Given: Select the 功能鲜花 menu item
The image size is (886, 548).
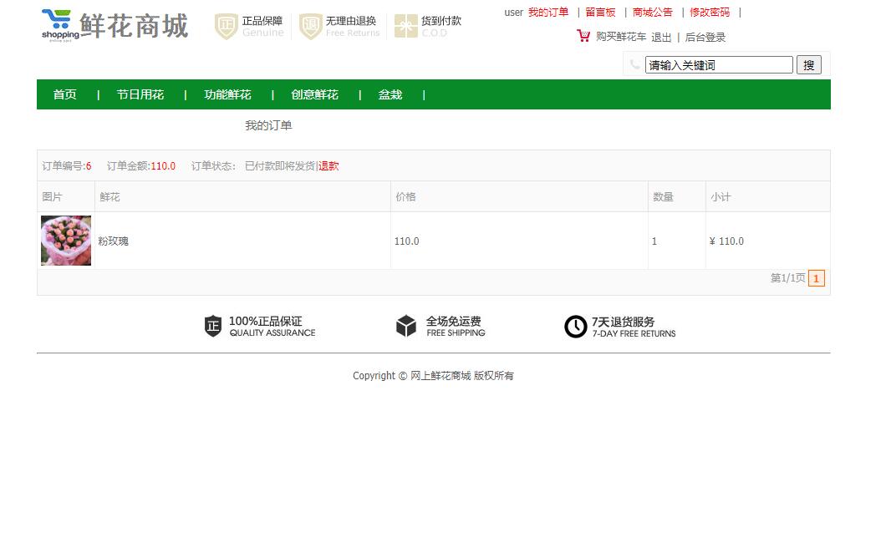Looking at the screenshot, I should click(x=227, y=94).
